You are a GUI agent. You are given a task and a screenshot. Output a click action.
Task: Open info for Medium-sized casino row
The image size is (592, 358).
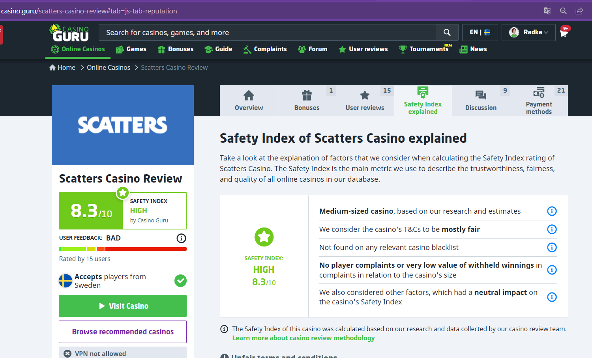coord(552,211)
